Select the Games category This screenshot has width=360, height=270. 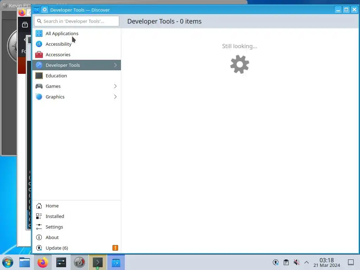point(77,86)
